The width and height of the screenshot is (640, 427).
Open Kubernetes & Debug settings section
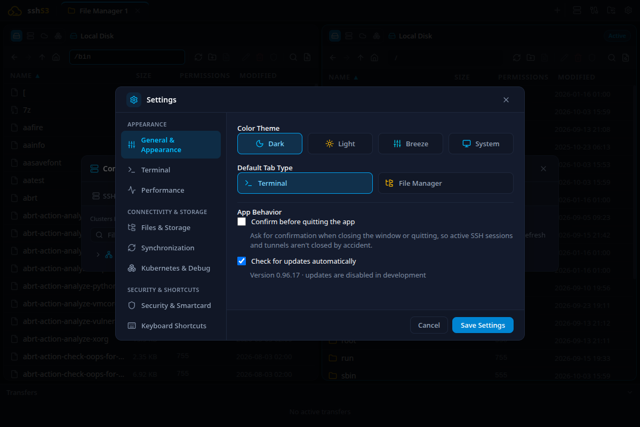pyautogui.click(x=171, y=268)
